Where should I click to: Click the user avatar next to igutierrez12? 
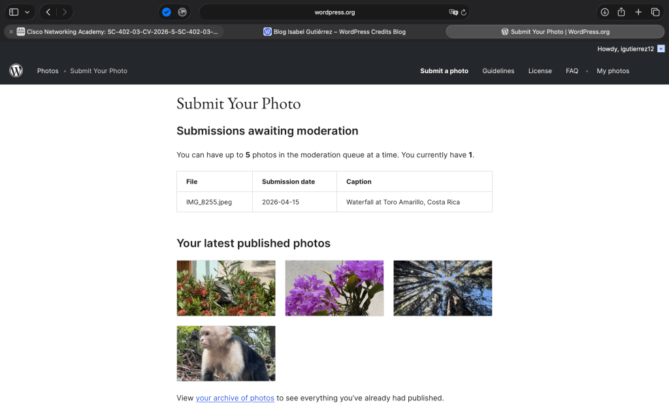coord(661,48)
